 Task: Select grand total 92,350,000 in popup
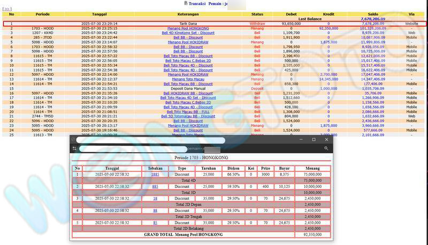click(312, 234)
